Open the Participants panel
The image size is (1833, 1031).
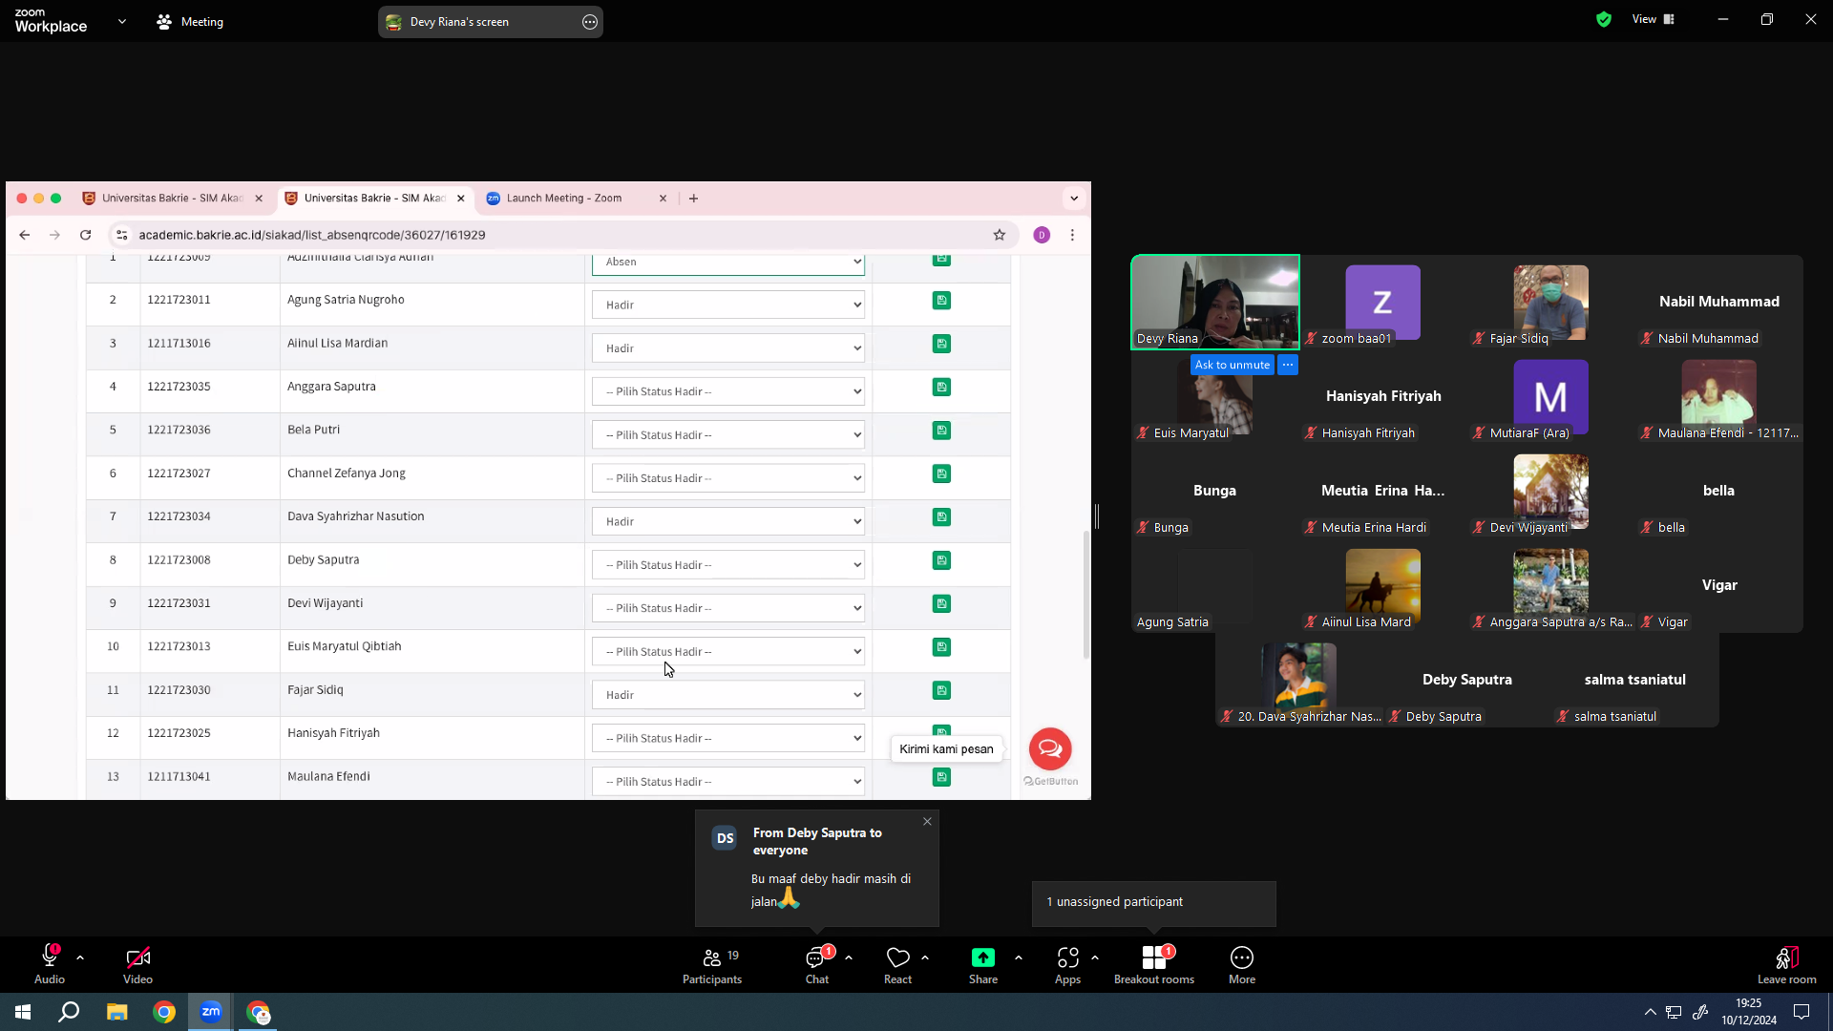click(x=712, y=964)
